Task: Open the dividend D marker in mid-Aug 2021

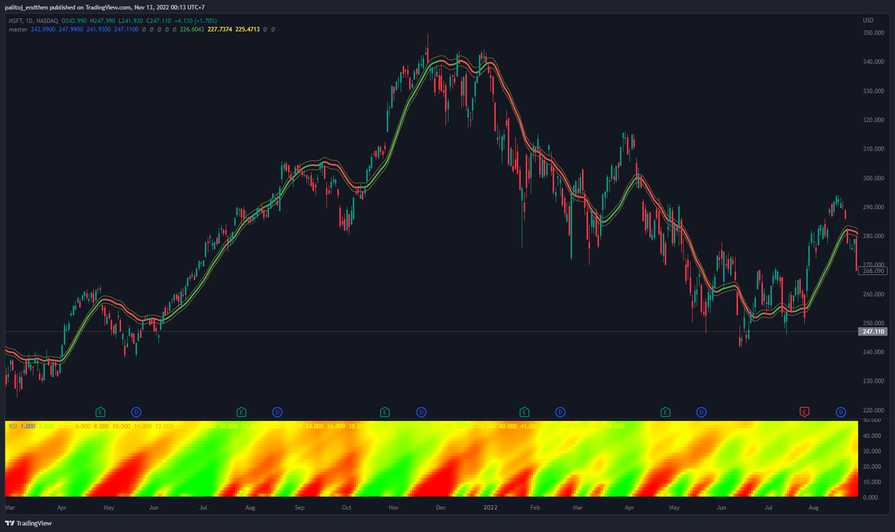Action: [278, 412]
